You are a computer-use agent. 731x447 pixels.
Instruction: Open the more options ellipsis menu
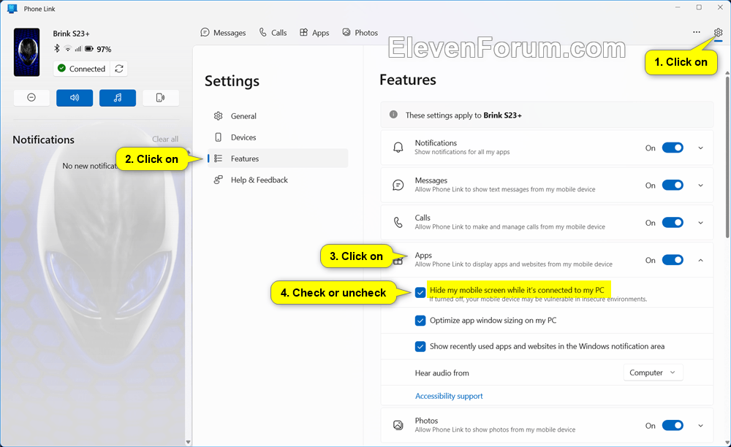point(697,32)
